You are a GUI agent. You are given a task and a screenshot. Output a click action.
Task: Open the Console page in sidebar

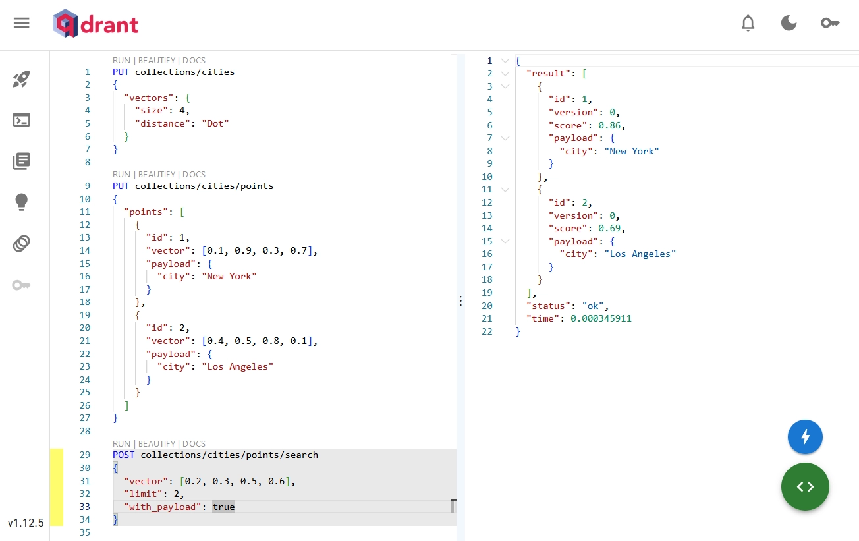coord(22,121)
